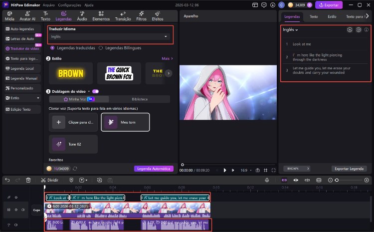
Task: Select the yellow BROWN subtitle style thumbnail
Action: [71, 73]
